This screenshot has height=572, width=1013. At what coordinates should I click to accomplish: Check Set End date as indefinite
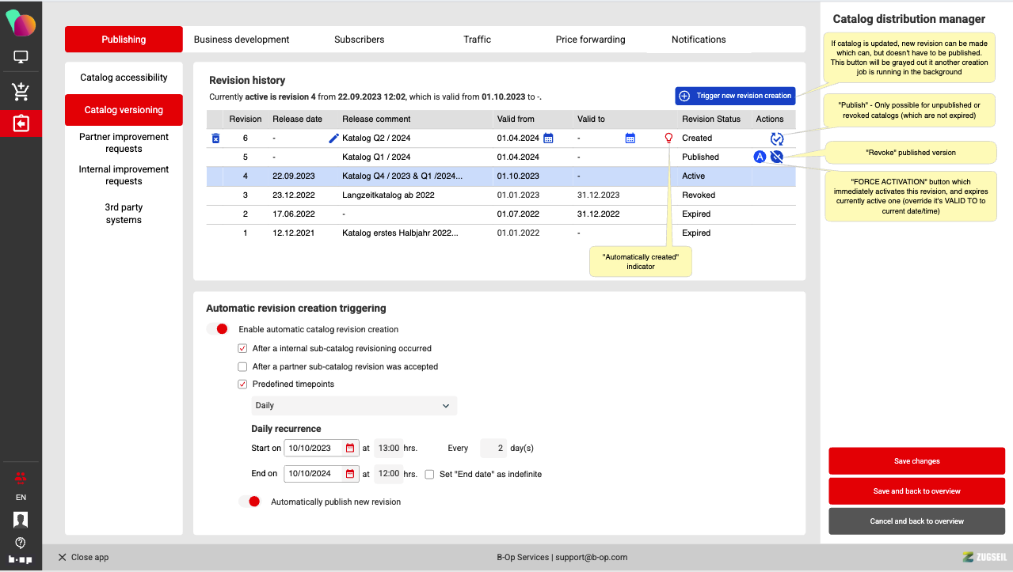429,475
